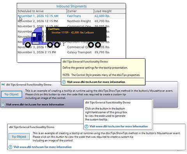
Task: Click the help icon in the bottom white panel
Action: (x=11, y=147)
